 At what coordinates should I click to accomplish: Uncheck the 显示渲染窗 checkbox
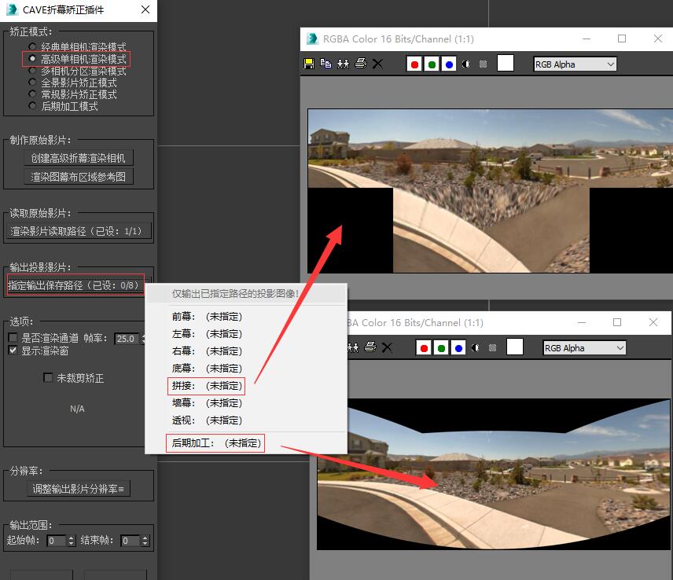(x=13, y=351)
